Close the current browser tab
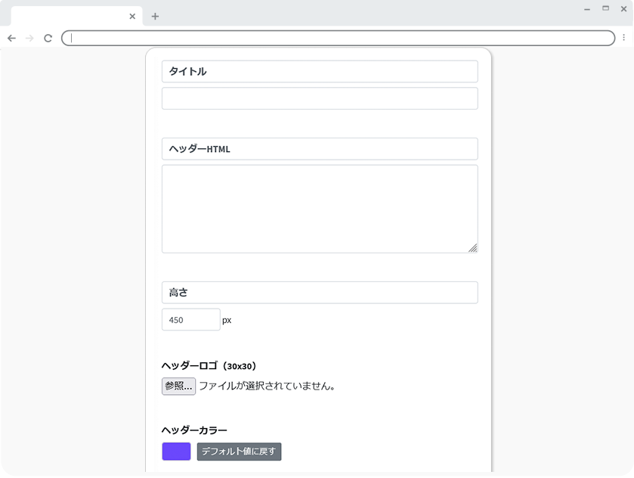The height and width of the screenshot is (478, 634). (x=132, y=16)
